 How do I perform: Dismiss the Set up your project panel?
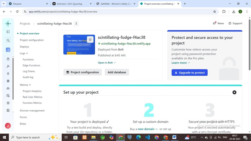click(x=234, y=92)
